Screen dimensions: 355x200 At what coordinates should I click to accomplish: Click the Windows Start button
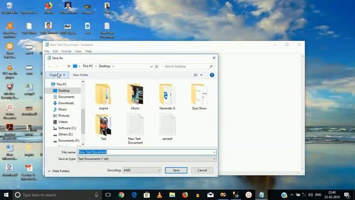(x=6, y=195)
